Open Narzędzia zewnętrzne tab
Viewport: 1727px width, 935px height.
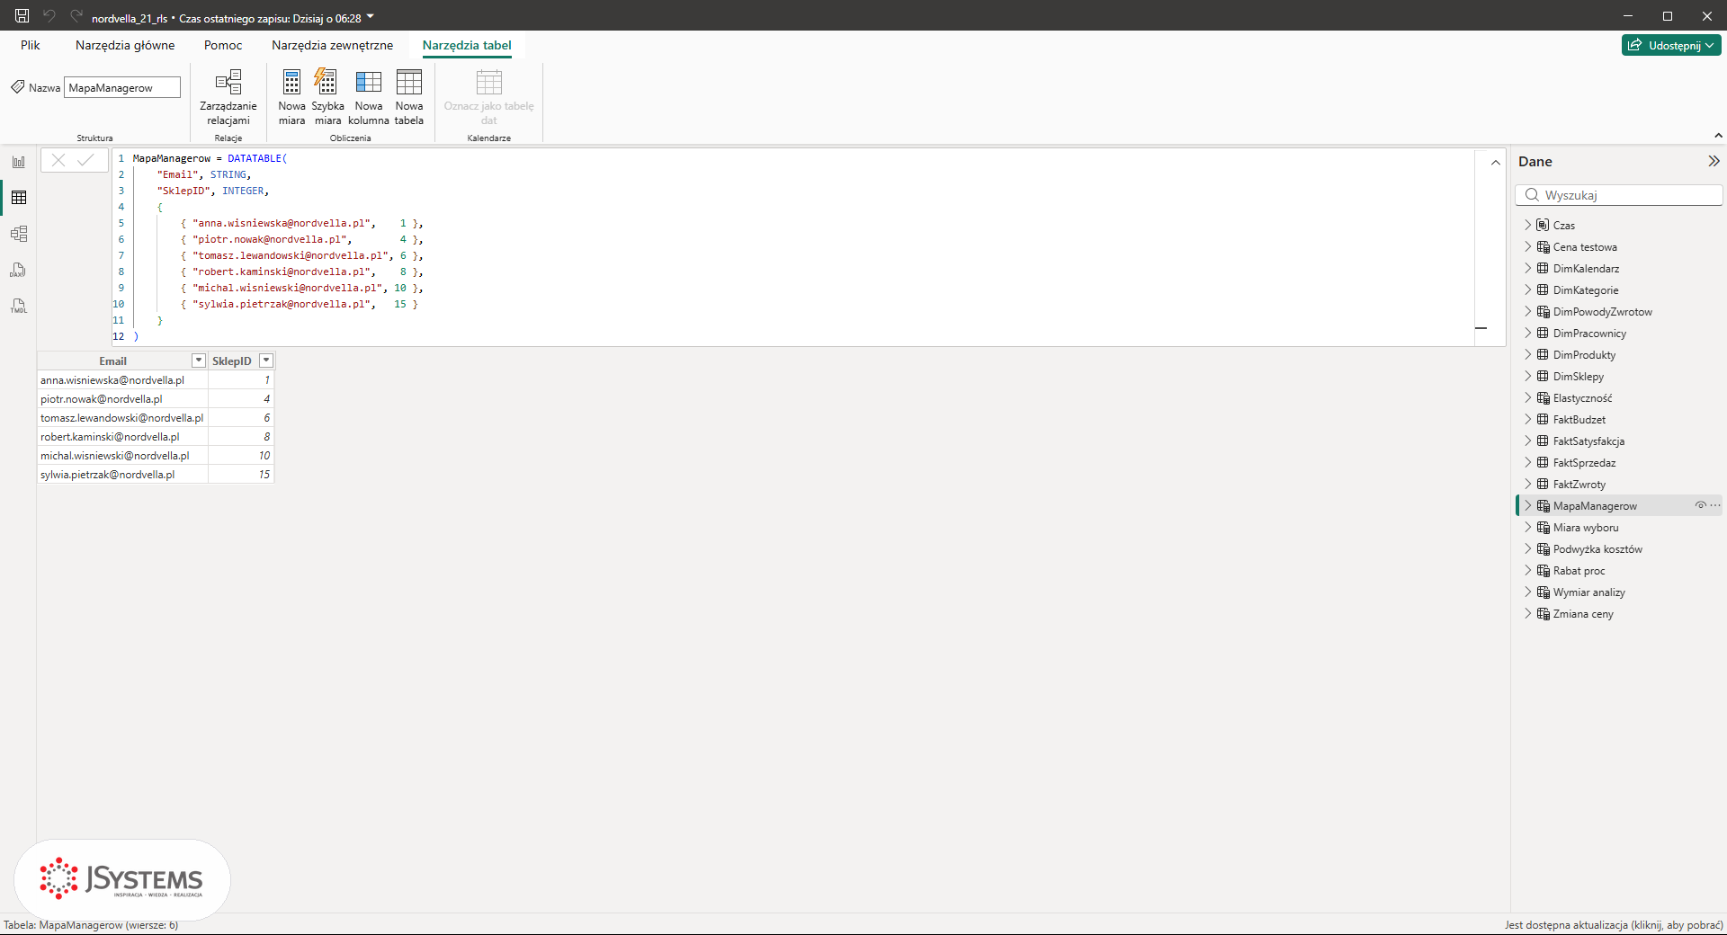coord(333,45)
